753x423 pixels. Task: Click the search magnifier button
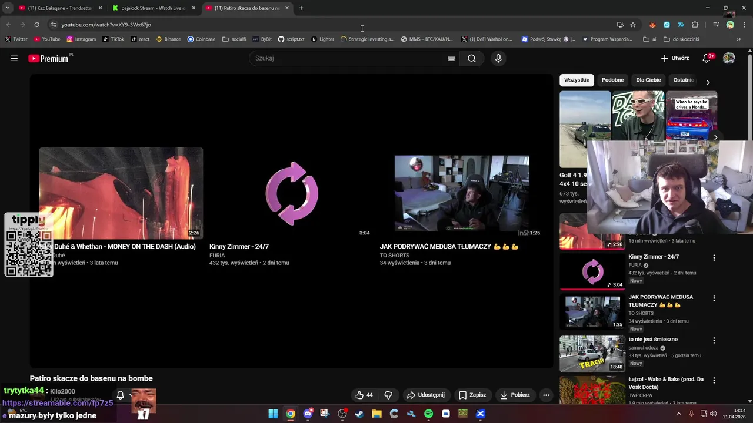tap(472, 58)
